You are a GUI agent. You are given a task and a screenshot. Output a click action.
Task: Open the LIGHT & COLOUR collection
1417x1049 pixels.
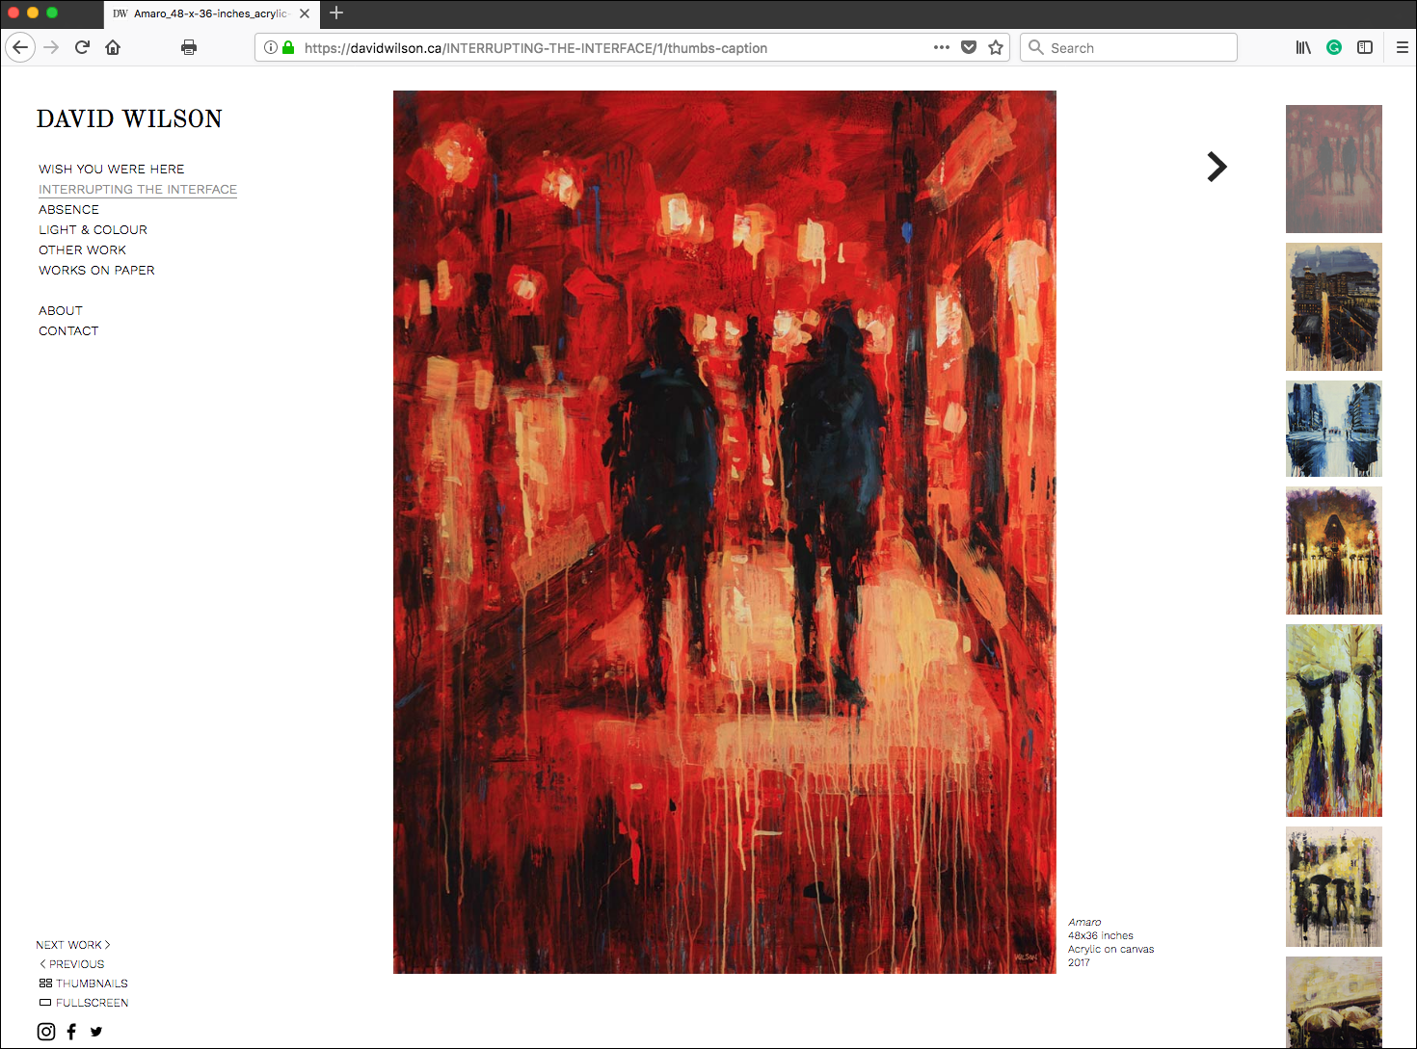point(93,229)
